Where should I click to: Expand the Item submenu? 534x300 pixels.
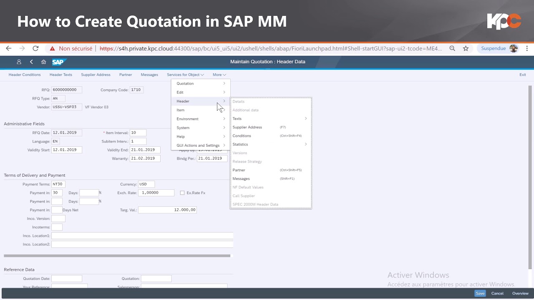201,110
